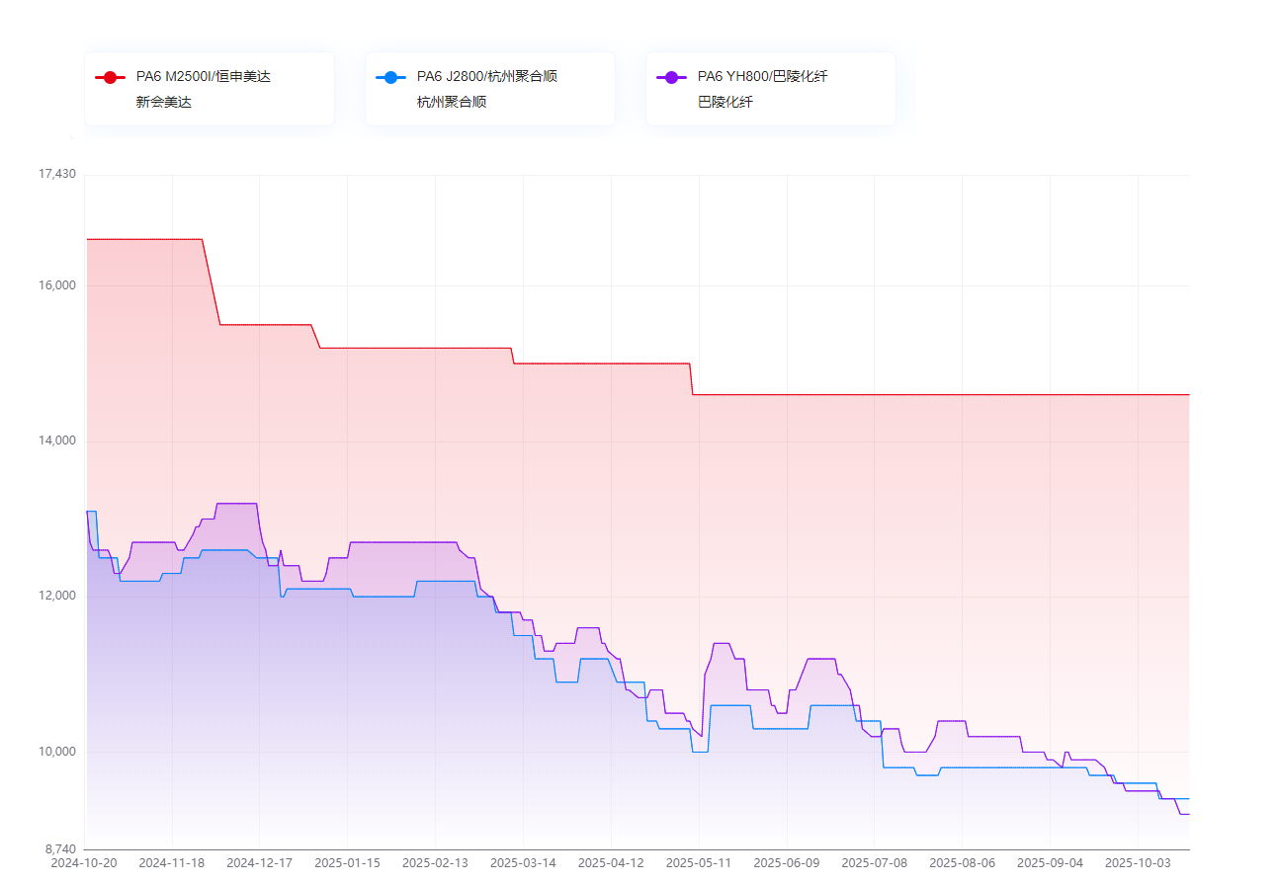1278x882 pixels.
Task: Click the 17,430 y-axis maximum label
Action: pyautogui.click(x=56, y=174)
